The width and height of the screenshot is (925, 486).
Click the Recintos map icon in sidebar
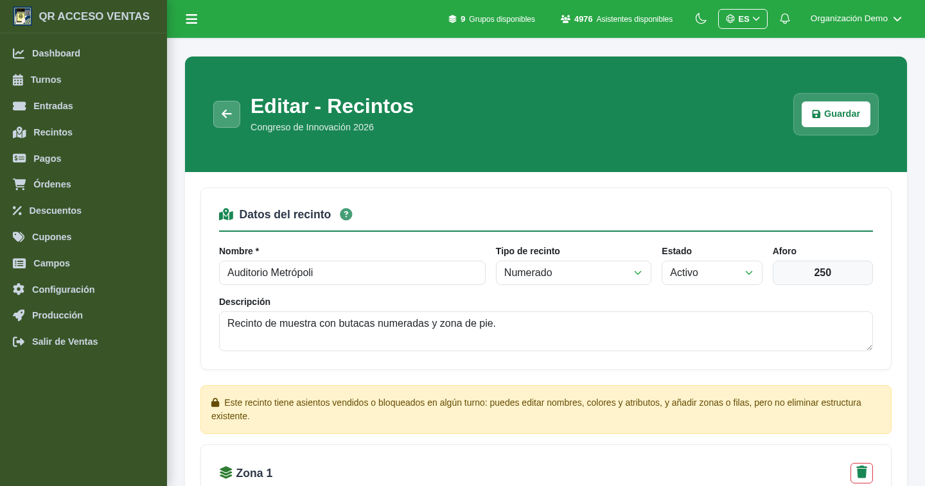coord(19,132)
